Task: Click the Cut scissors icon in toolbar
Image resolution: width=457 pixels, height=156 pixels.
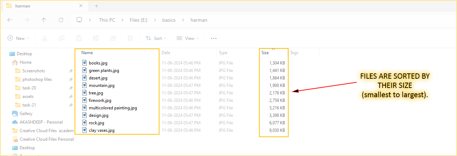Action: (45, 38)
